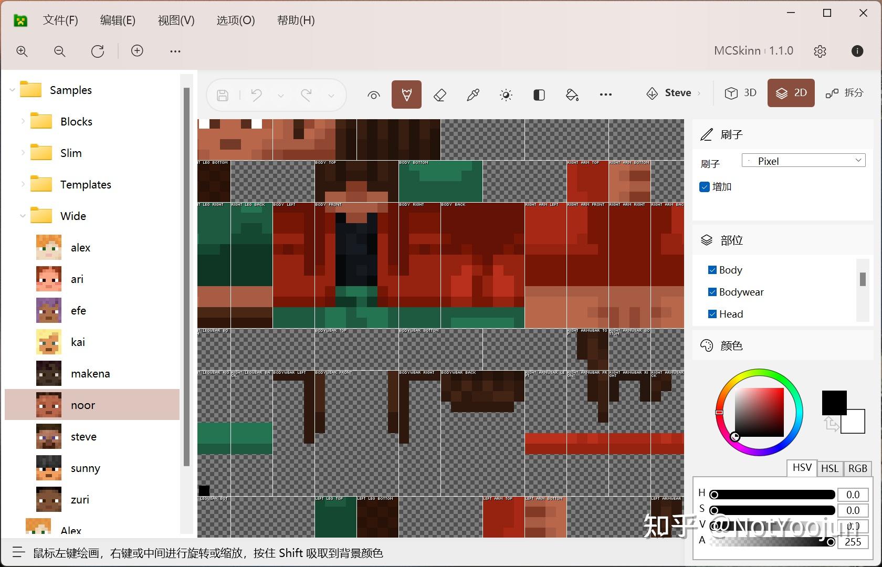Screen dimensions: 882x567
Task: Toggle the Bodywear part checkbox
Action: click(x=712, y=292)
